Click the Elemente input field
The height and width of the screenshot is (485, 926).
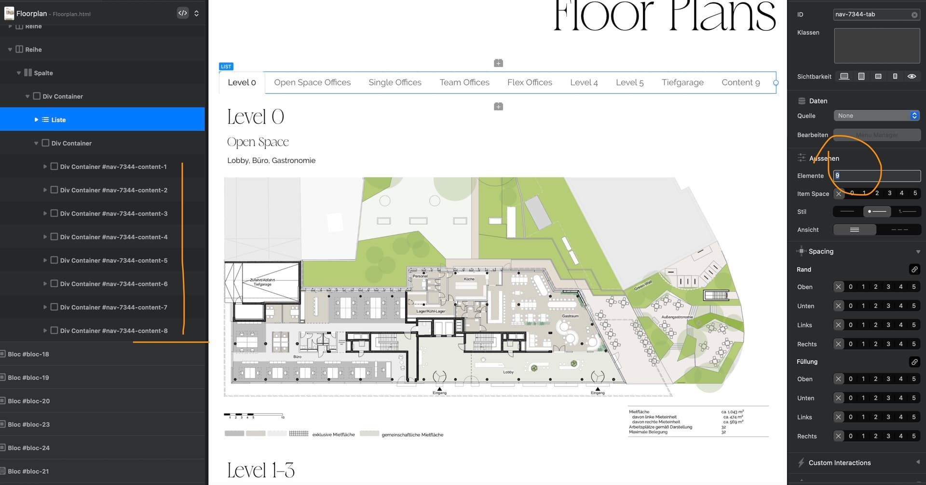pyautogui.click(x=876, y=176)
